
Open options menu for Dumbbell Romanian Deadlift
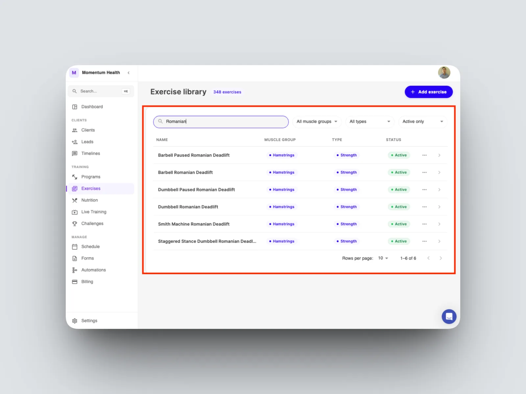pos(424,207)
